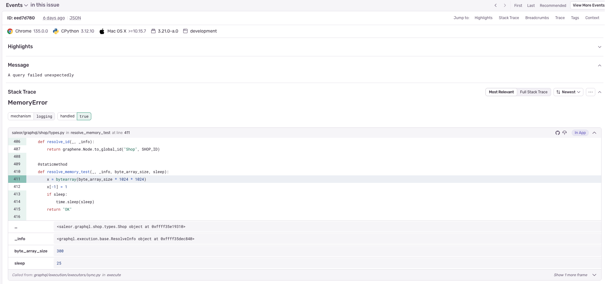Expand the Highlights section

click(x=600, y=47)
